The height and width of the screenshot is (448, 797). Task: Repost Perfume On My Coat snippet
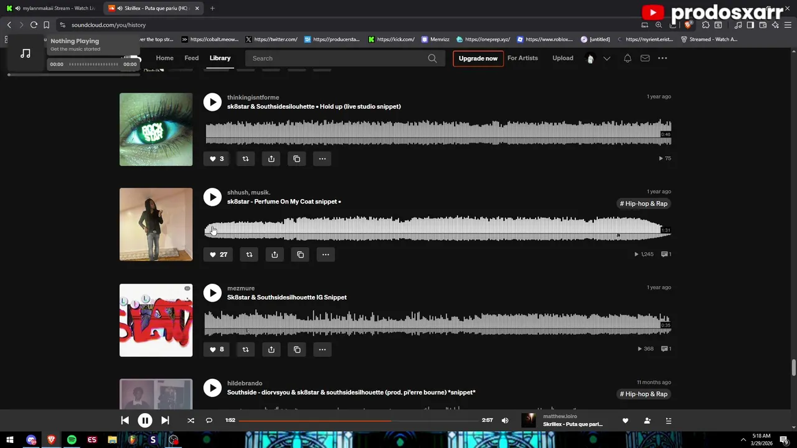coord(249,254)
